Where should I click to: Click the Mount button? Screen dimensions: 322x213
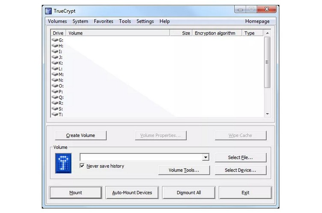pos(75,193)
